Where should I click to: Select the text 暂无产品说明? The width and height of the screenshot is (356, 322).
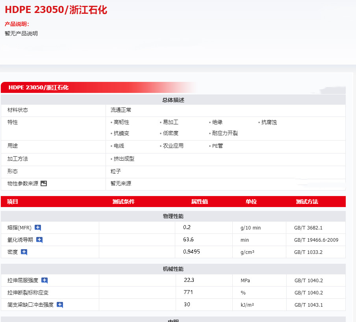point(21,33)
